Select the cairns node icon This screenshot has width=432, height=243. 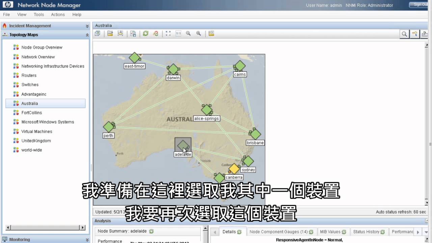tap(240, 66)
